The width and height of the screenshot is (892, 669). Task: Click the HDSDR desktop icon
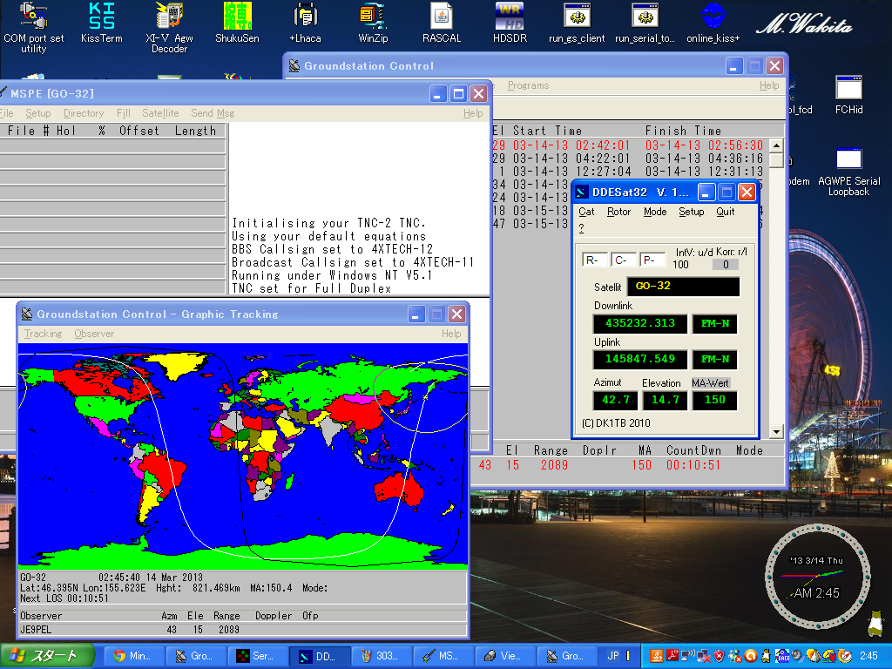pos(510,23)
